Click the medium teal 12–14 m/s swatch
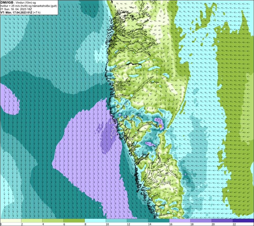Viewport: 254px width, 226px height. point(137,220)
